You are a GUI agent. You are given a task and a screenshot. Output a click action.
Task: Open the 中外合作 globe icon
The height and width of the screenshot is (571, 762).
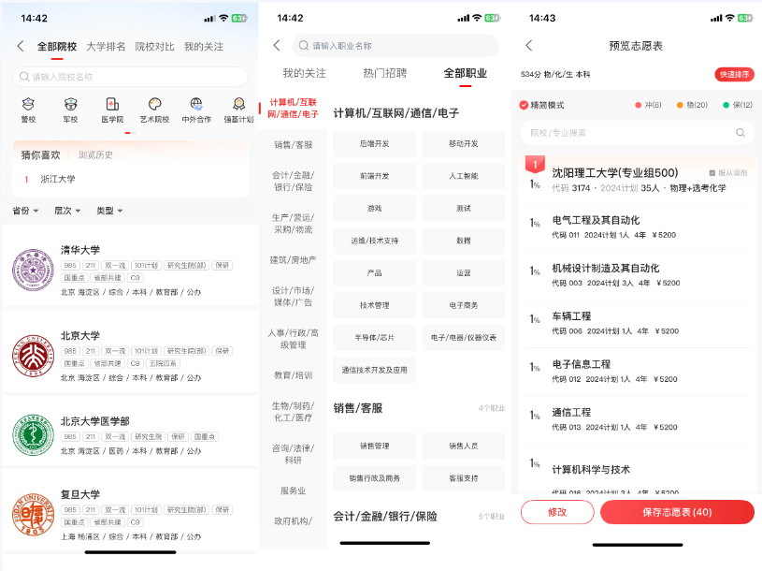(x=196, y=104)
